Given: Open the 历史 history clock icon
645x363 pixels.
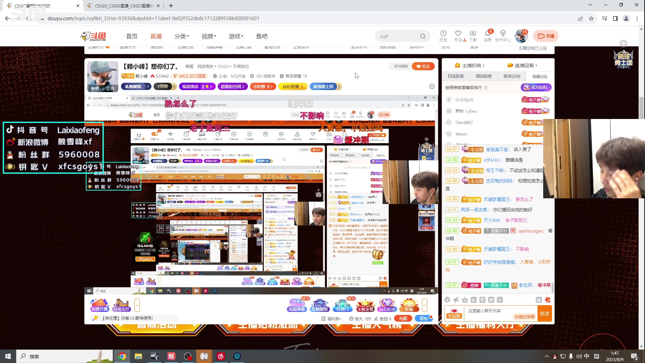Looking at the screenshot, I should click(x=443, y=36).
